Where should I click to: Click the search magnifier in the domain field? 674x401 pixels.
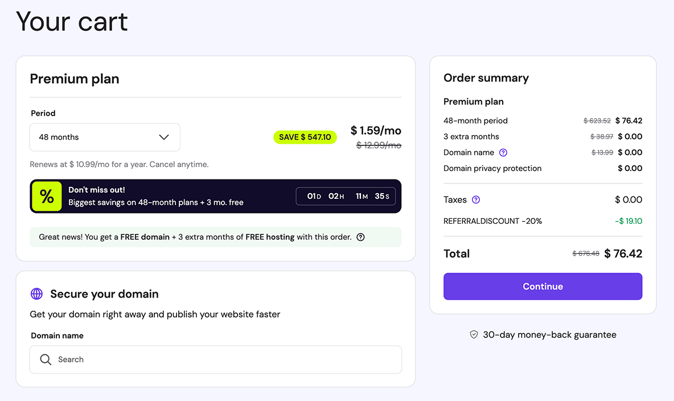[x=46, y=360]
